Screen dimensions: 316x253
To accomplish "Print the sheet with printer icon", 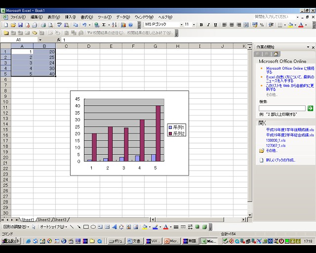I will coord(43,25).
